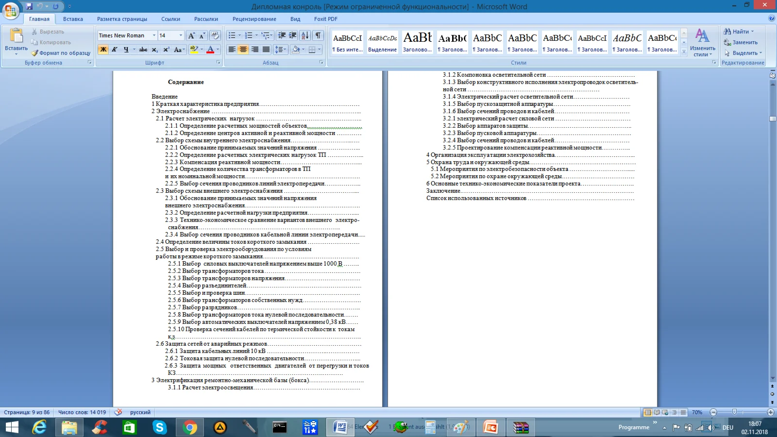Open bullets list dropdown arrow

point(240,35)
